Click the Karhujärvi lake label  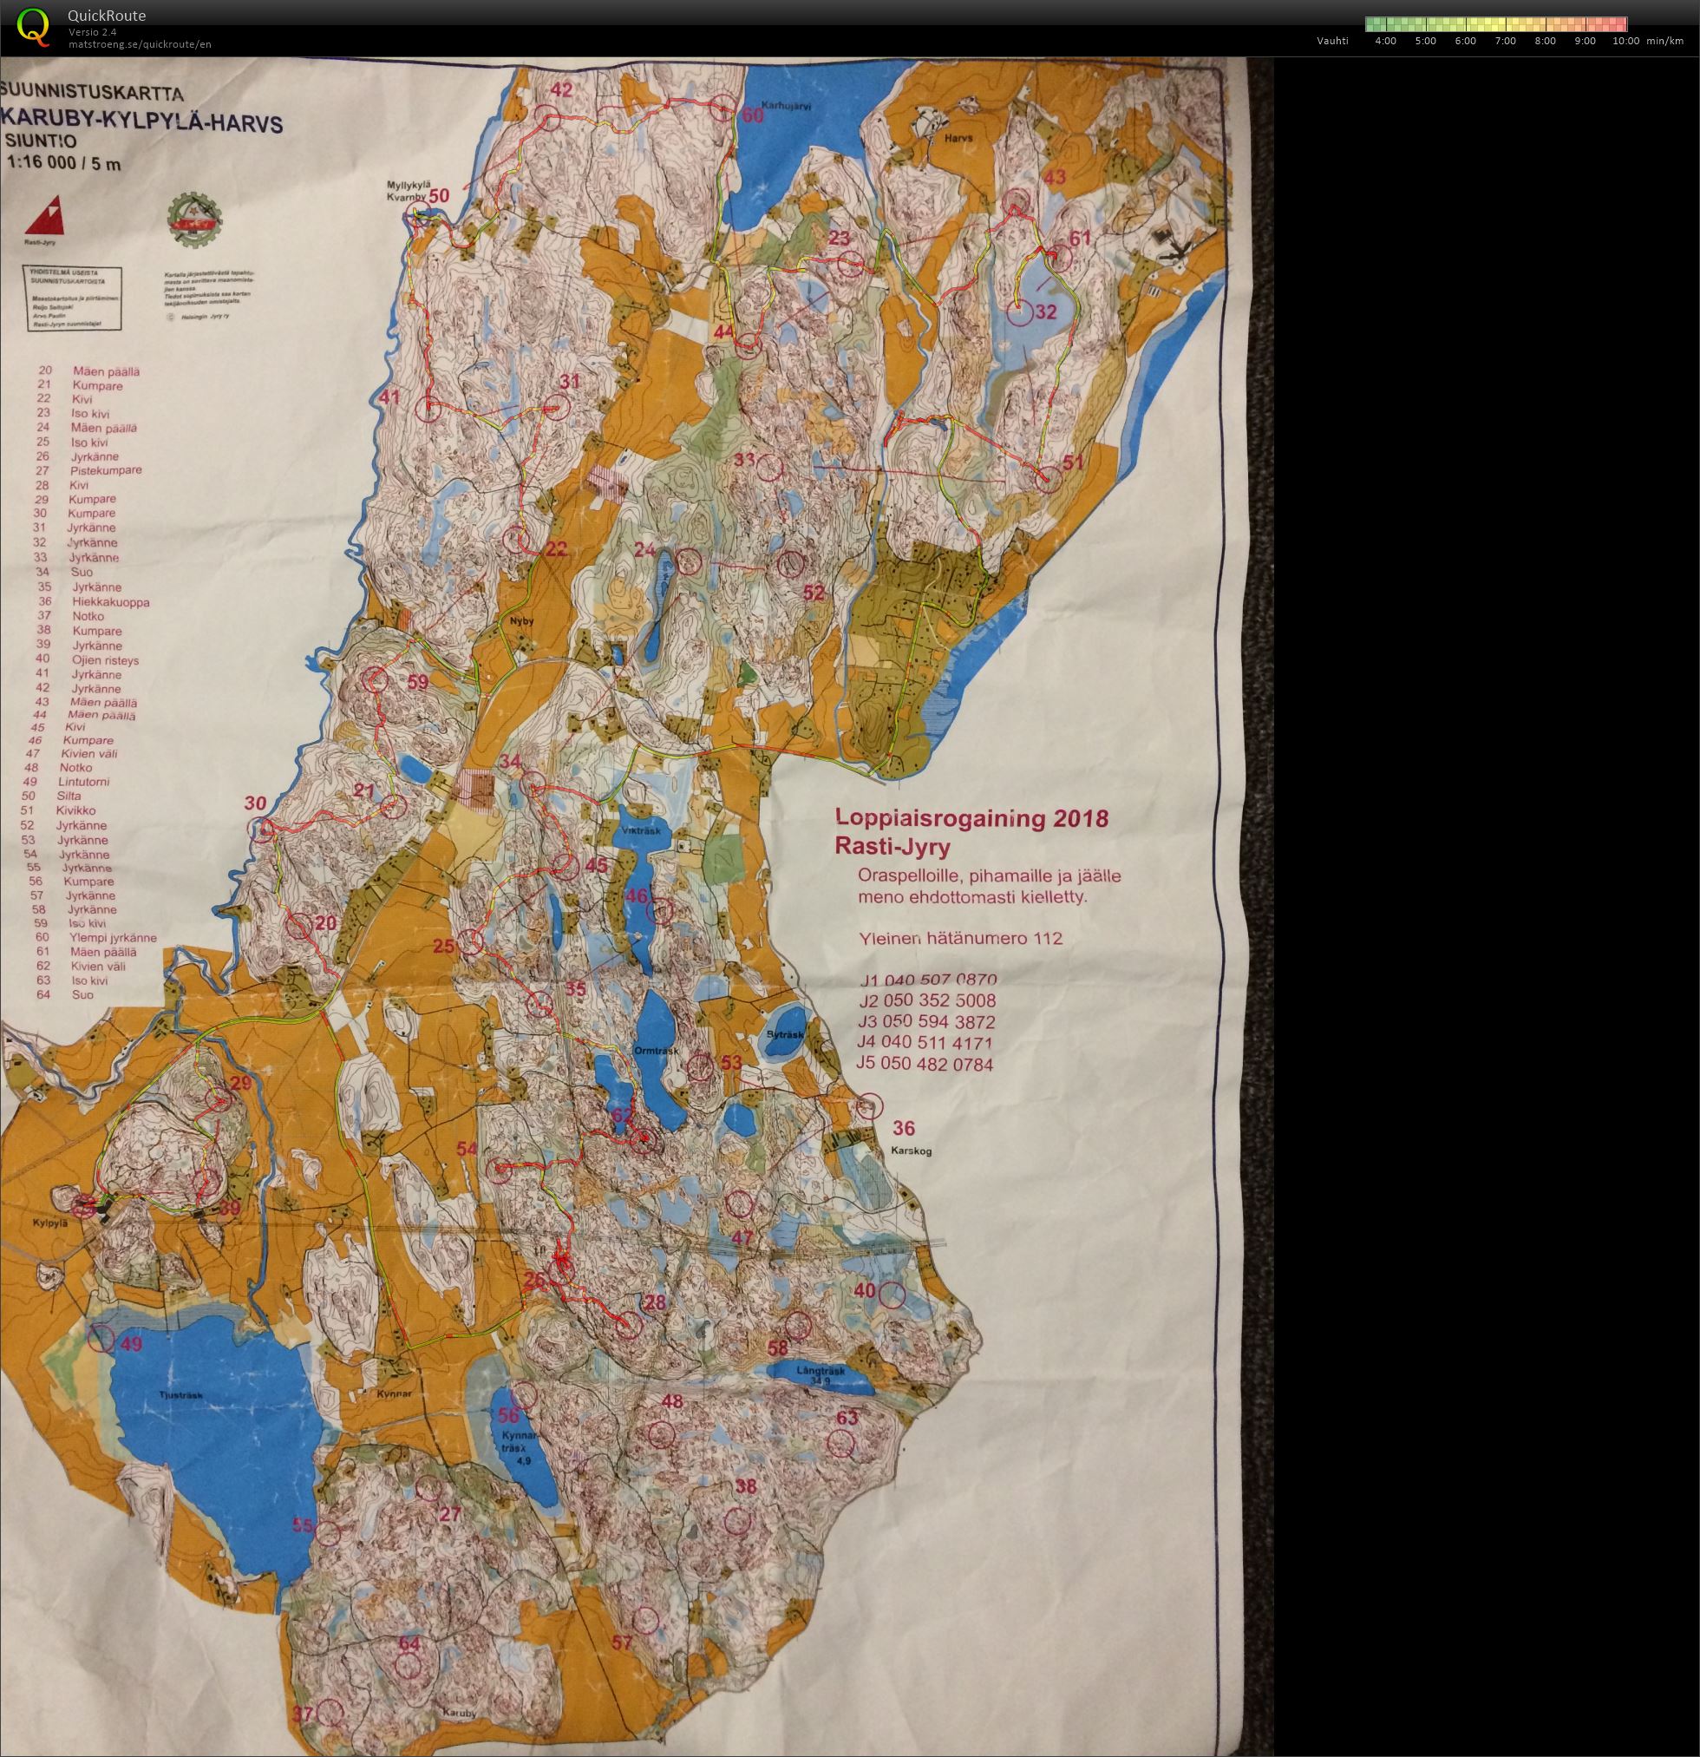pyautogui.click(x=786, y=105)
